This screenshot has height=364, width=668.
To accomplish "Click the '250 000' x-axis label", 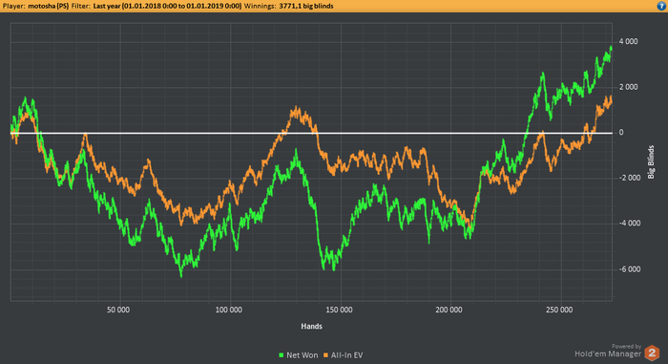I will (x=559, y=310).
